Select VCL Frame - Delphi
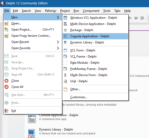149x138 pixels. click(95, 57)
